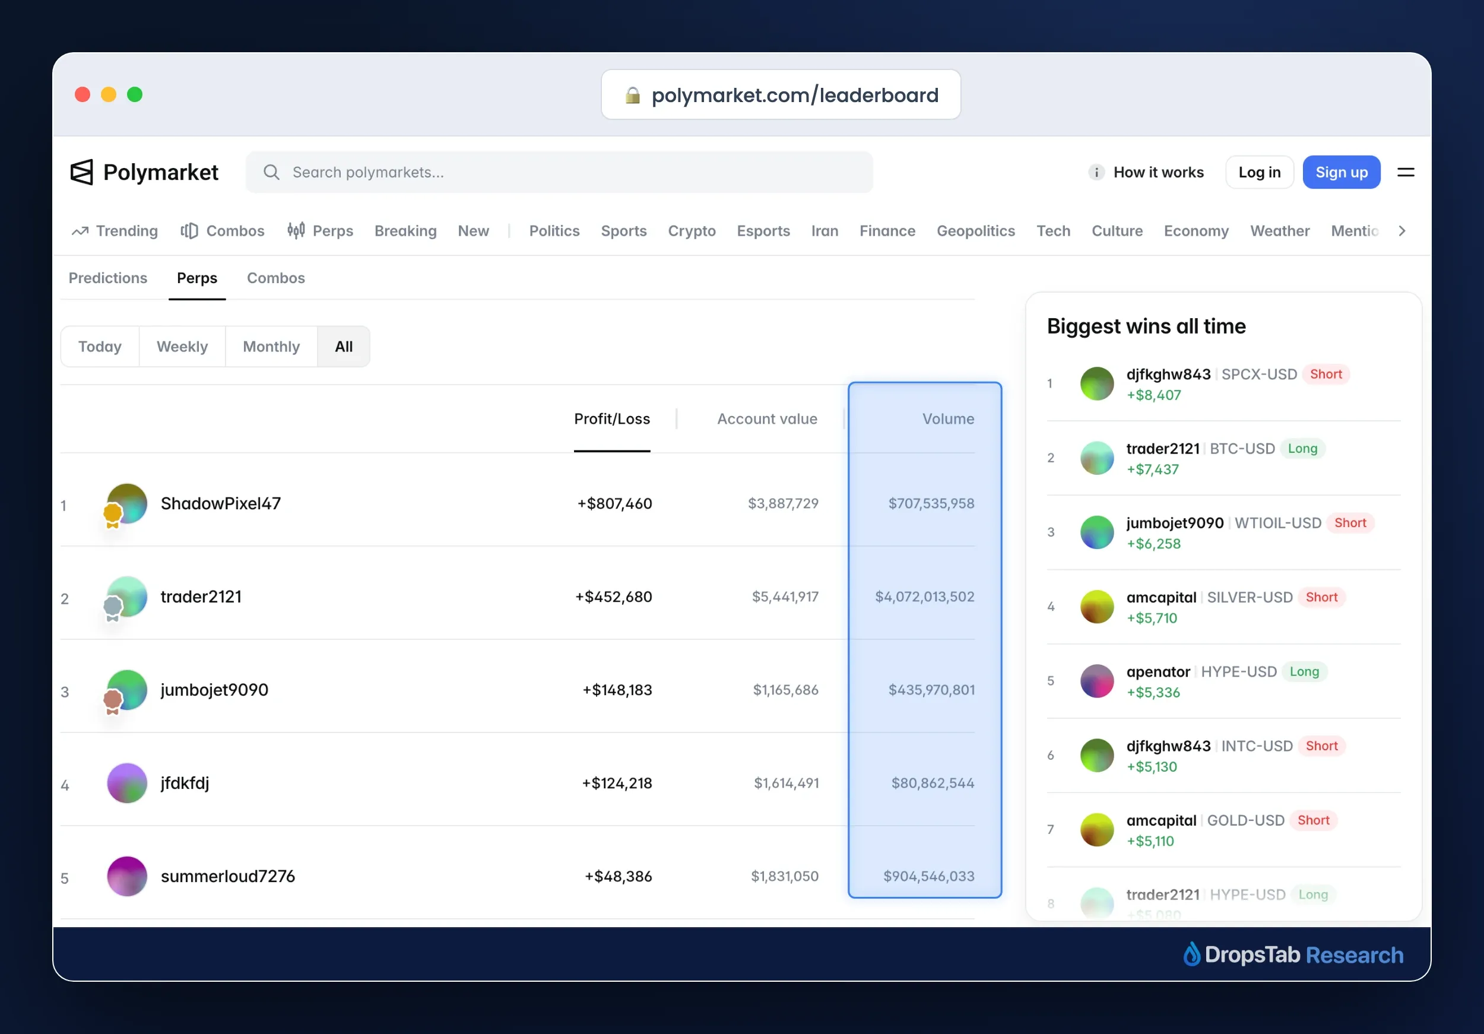1484x1034 pixels.
Task: Click the WTIOIL-USD market label
Action: 1278,523
